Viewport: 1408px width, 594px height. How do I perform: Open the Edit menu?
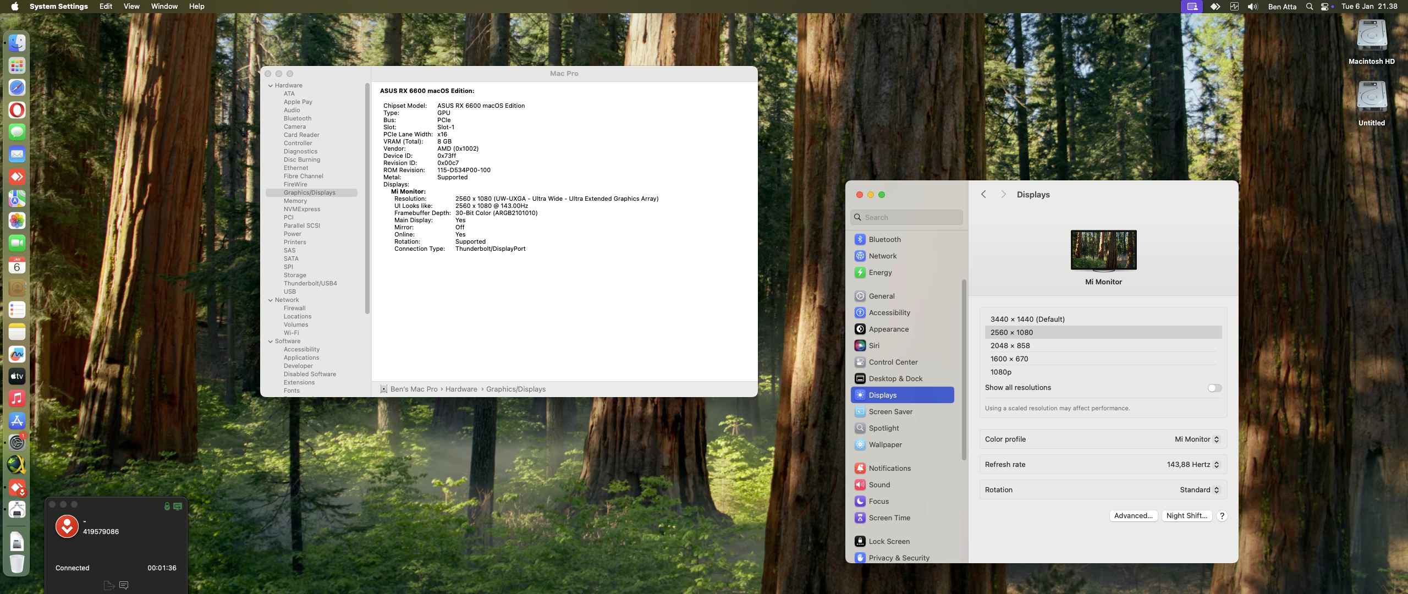106,7
